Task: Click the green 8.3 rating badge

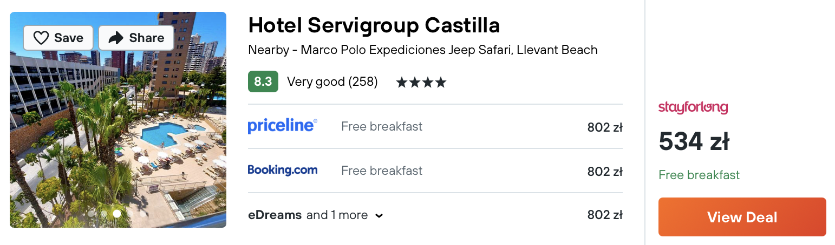Action: tap(263, 81)
